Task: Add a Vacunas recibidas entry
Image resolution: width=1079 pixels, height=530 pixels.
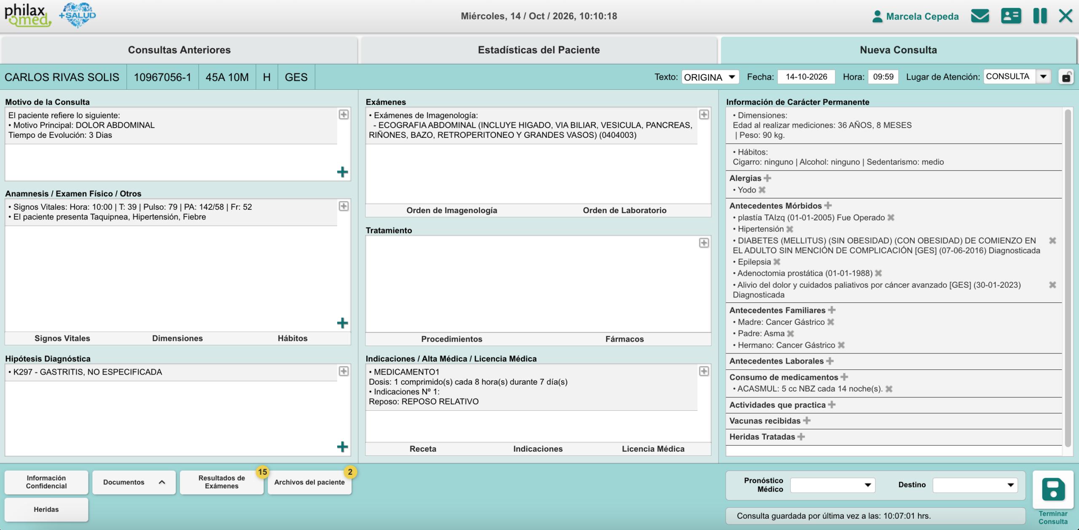Action: tap(807, 420)
